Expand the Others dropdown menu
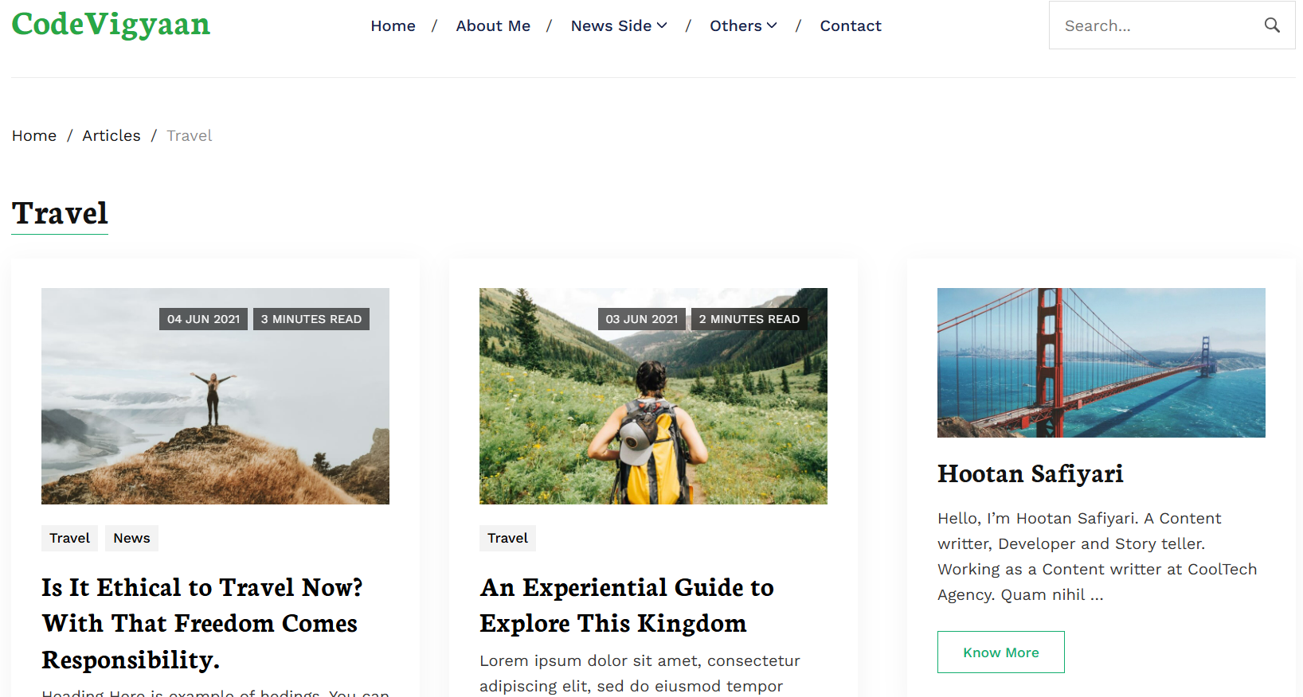Viewport: 1303px width, 697px height. pyautogui.click(x=742, y=26)
